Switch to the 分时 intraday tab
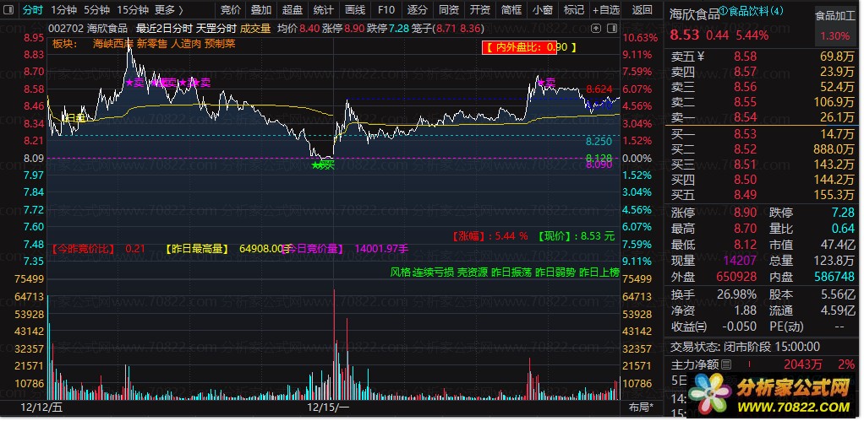Viewport: 864px width, 421px height. (x=32, y=10)
